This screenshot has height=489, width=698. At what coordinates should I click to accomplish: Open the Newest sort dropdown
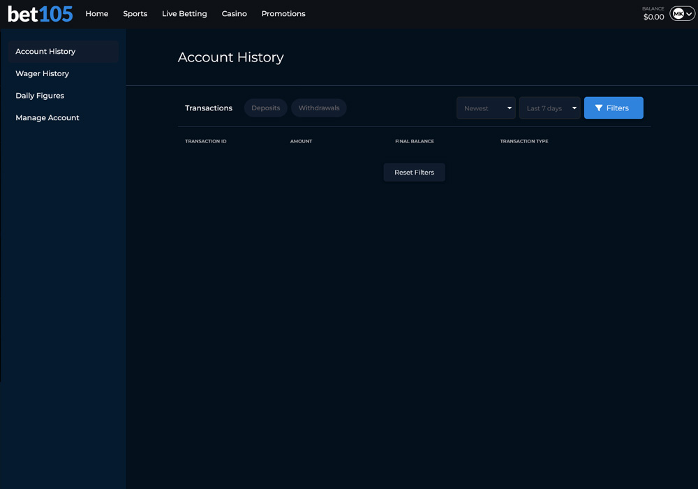click(x=486, y=108)
